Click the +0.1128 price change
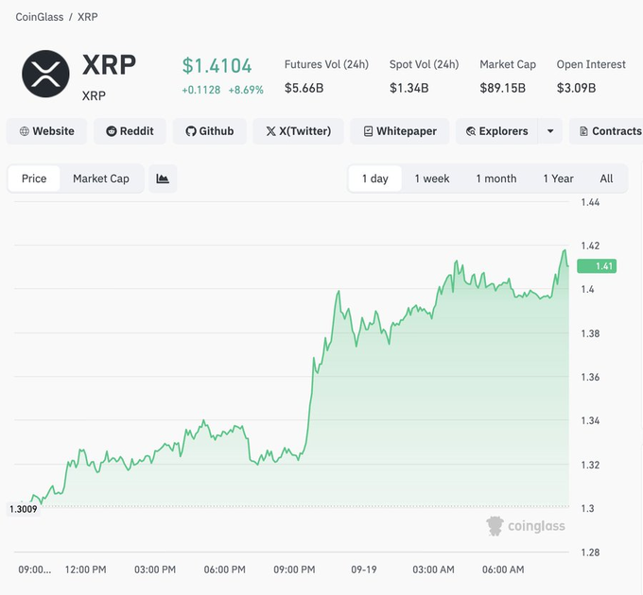 point(200,90)
